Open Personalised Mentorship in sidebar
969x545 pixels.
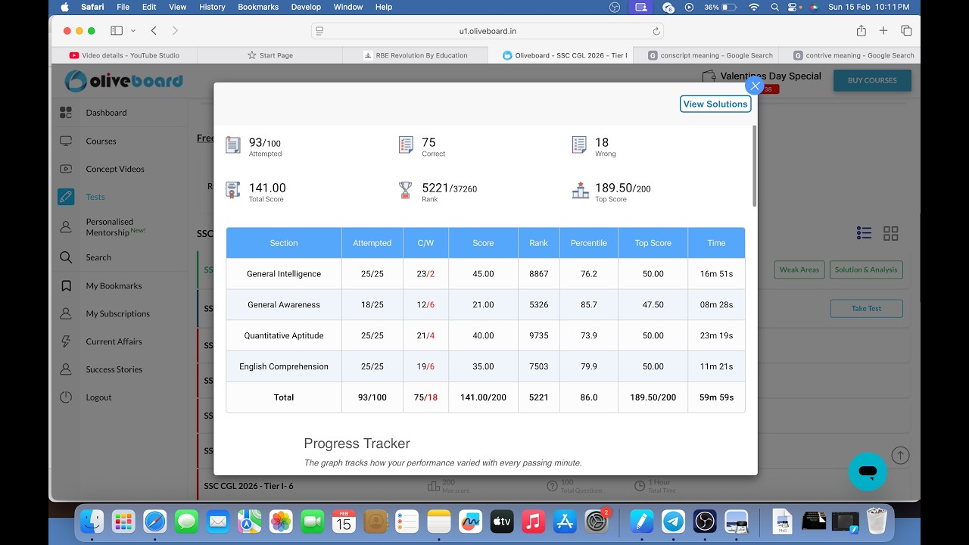pyautogui.click(x=115, y=227)
